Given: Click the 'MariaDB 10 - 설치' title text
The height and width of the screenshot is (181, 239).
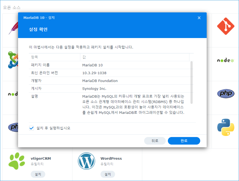Looking at the screenshot, I should [39, 18].
